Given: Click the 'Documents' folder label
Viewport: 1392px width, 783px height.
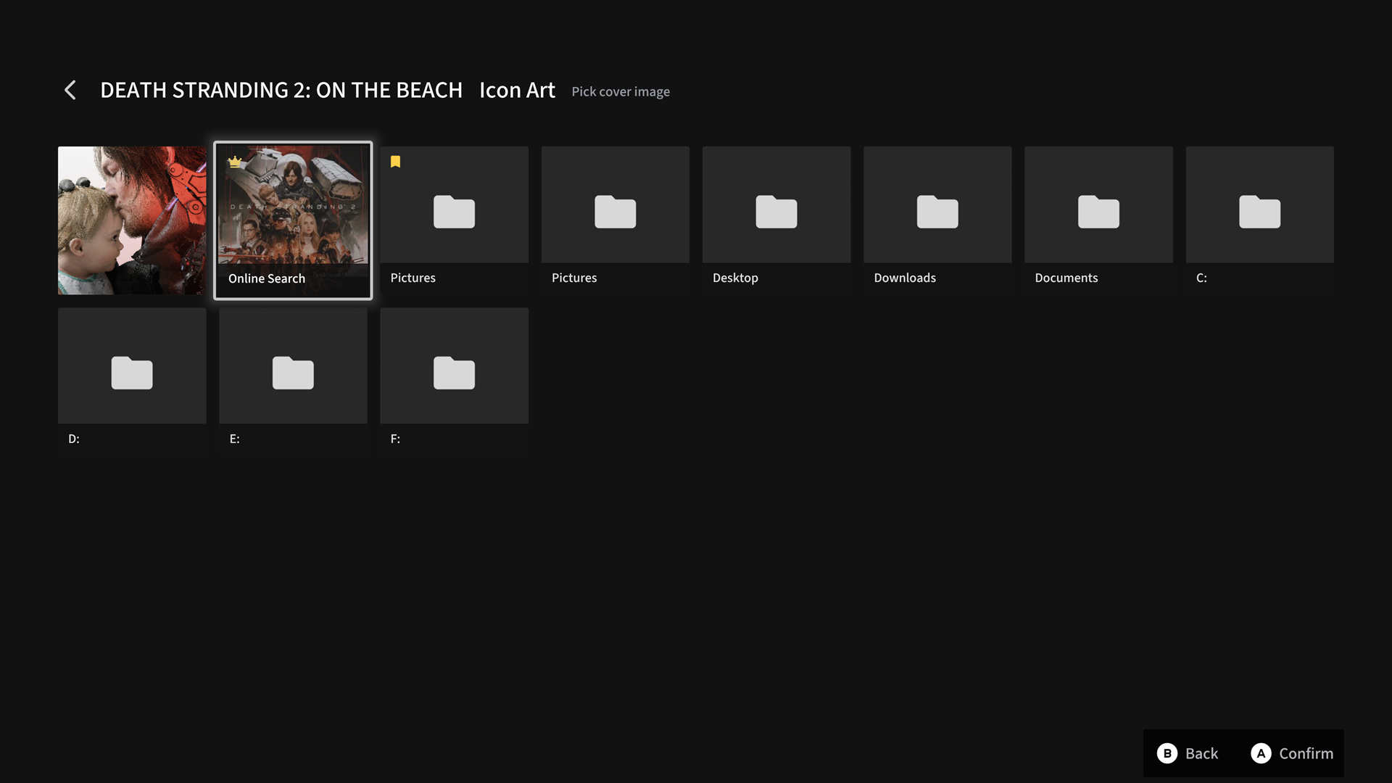Looking at the screenshot, I should tap(1066, 278).
